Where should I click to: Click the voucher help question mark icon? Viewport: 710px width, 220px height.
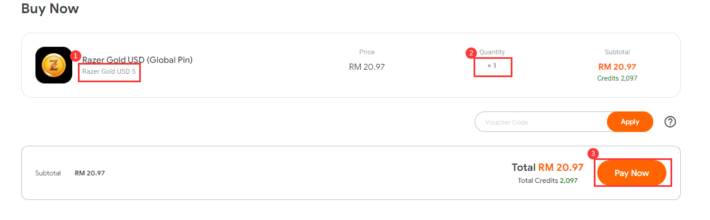[670, 122]
